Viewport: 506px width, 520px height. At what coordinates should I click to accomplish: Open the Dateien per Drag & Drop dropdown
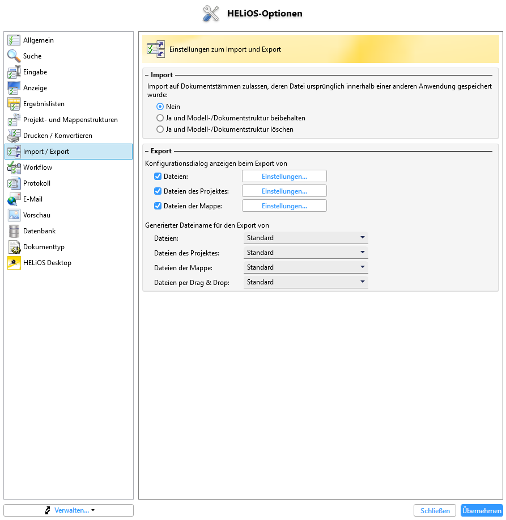coord(306,282)
